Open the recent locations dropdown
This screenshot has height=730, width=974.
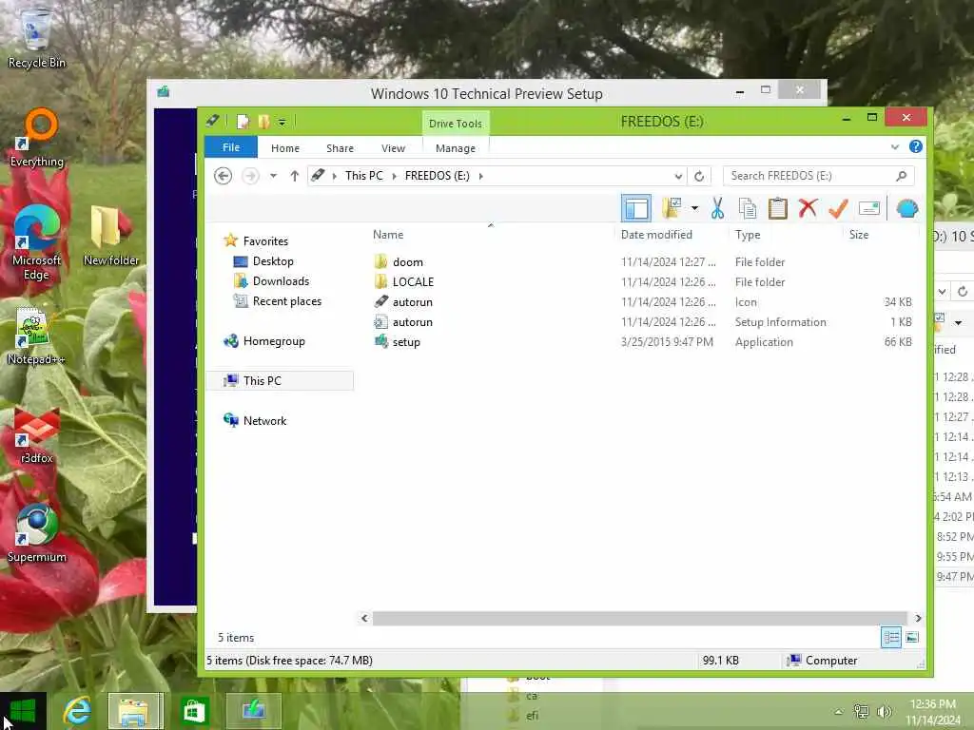tap(273, 176)
